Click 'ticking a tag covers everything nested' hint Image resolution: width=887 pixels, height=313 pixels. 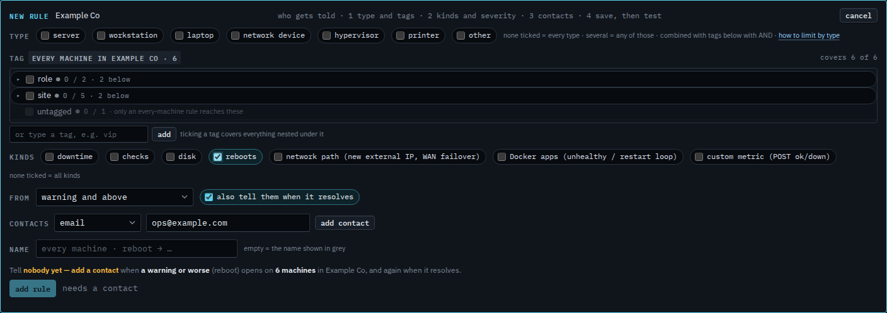click(x=252, y=135)
